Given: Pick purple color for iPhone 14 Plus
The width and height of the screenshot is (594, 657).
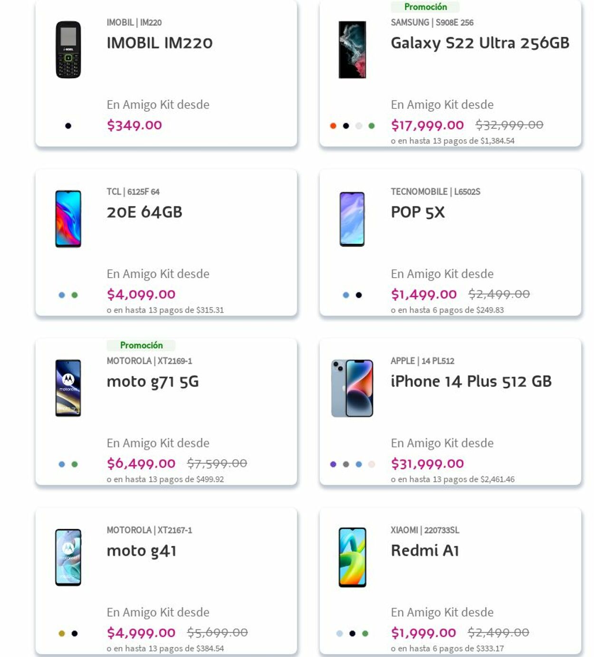Looking at the screenshot, I should (333, 464).
